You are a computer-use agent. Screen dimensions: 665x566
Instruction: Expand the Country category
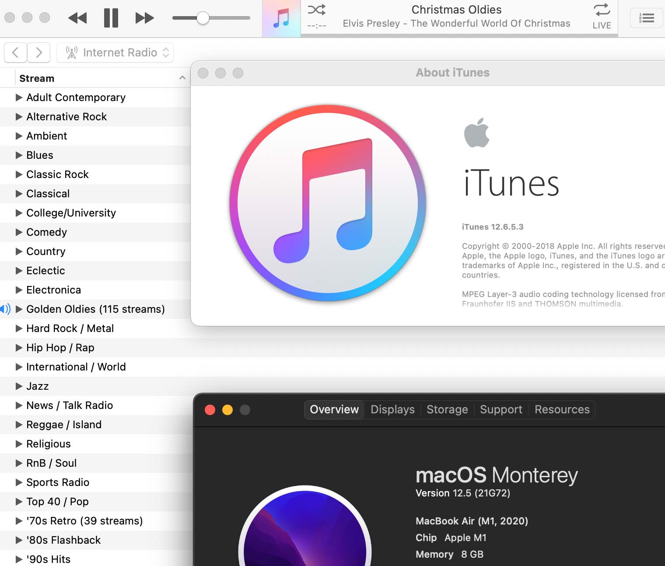coord(19,252)
